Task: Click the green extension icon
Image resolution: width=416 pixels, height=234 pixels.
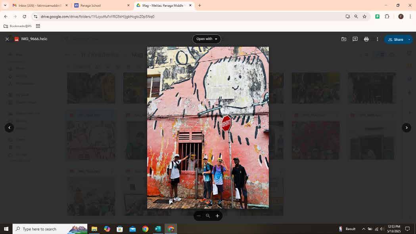Action: click(377, 16)
